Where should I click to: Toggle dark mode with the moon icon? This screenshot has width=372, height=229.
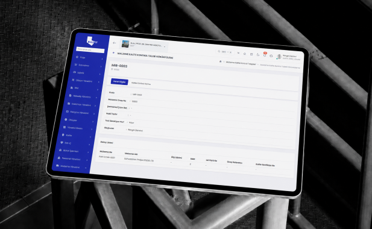(258, 55)
